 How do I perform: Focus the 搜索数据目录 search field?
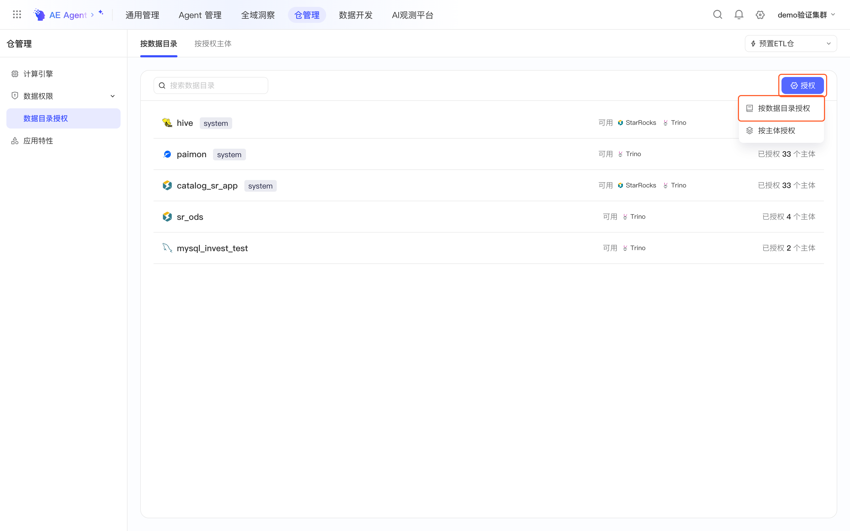point(211,85)
